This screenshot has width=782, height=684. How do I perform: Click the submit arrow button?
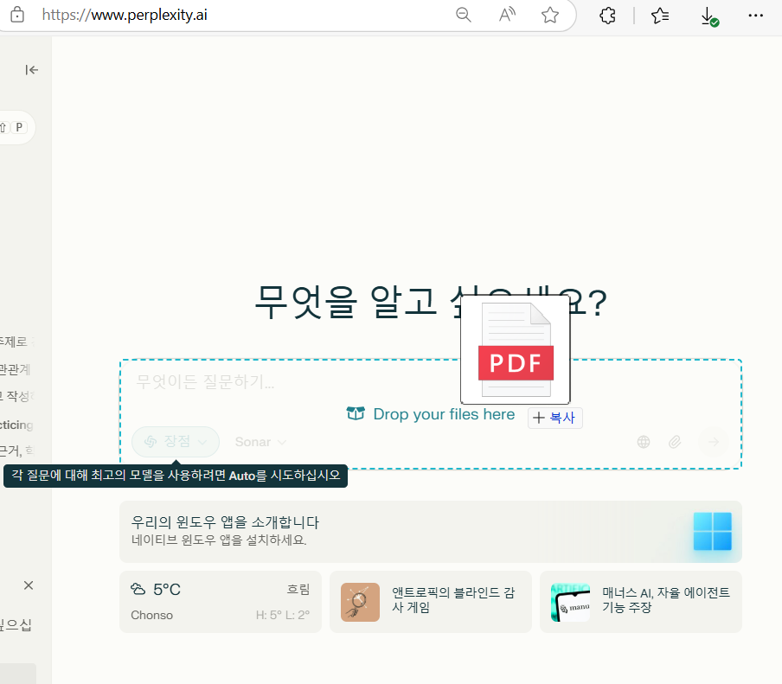point(714,442)
